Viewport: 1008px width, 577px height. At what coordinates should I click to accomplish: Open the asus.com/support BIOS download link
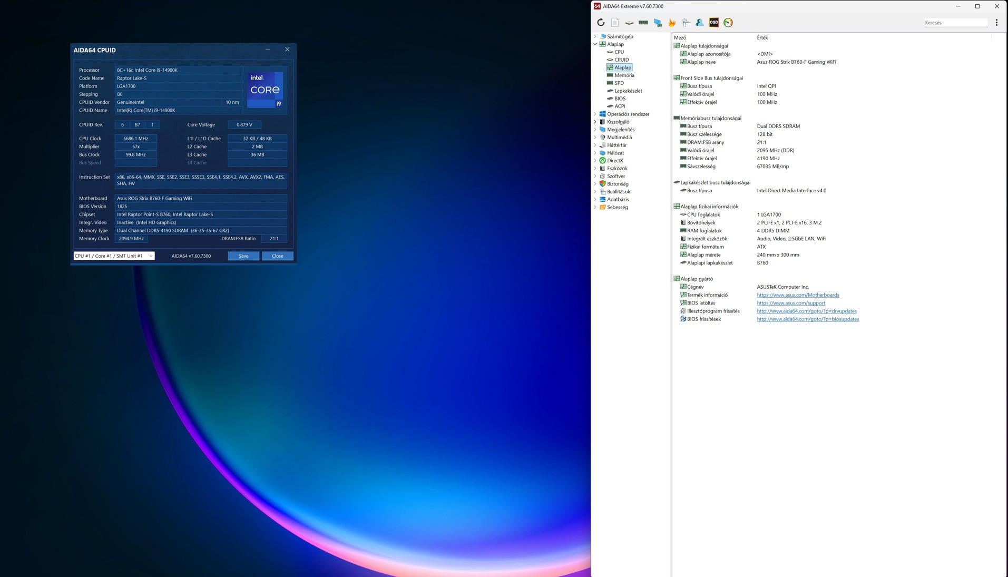click(791, 303)
